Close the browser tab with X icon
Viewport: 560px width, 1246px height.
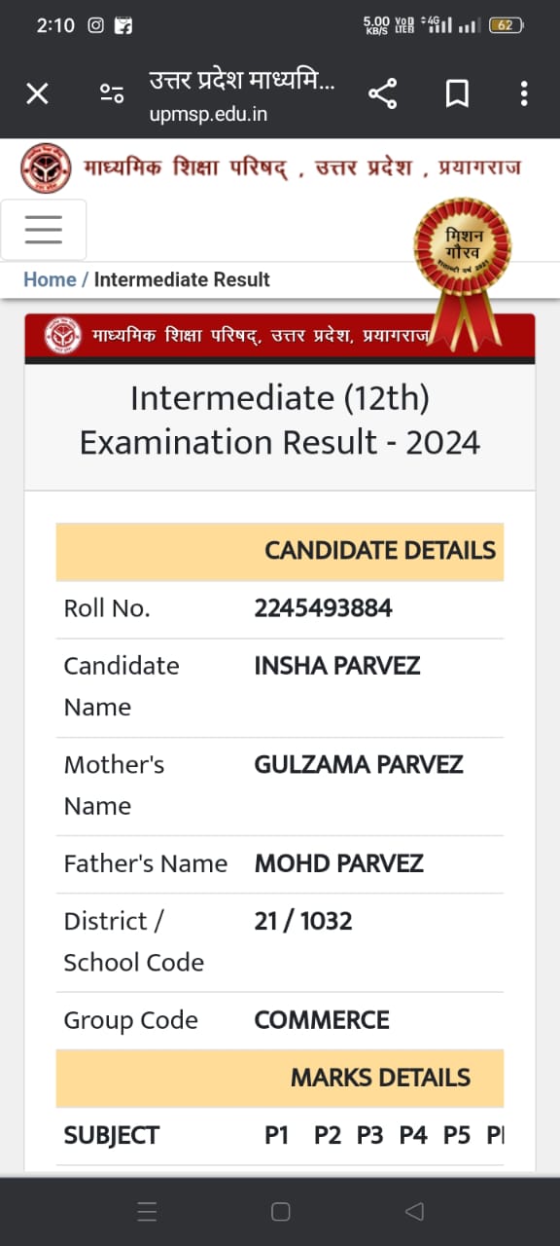point(37,93)
